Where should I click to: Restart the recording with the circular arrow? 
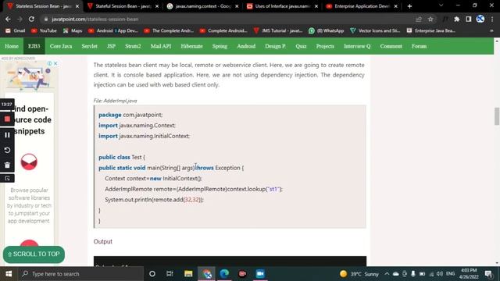7,150
